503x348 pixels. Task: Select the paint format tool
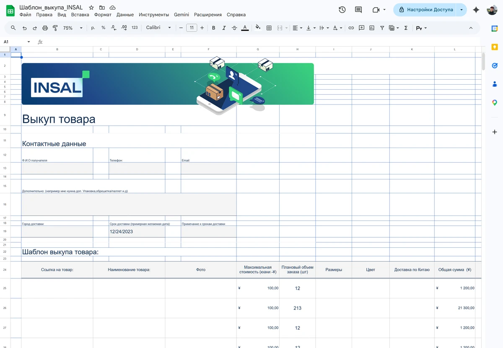pyautogui.click(x=55, y=28)
